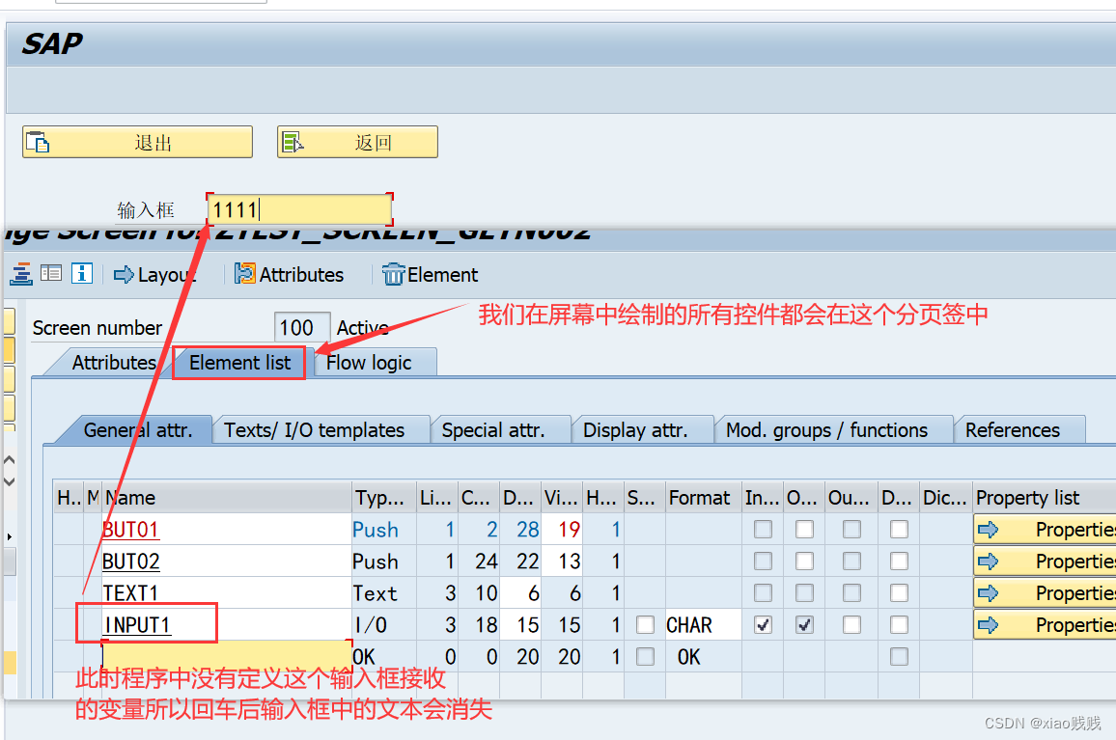
Task: Click the table view icon on the toolbar
Action: (50, 274)
